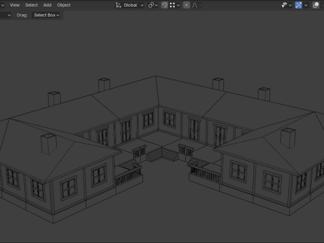
Task: Open the View menu
Action: pos(15,5)
